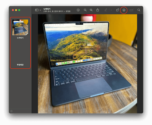Toggle the sidebar view button
This screenshot has height=125, width=152.
click(x=37, y=10)
